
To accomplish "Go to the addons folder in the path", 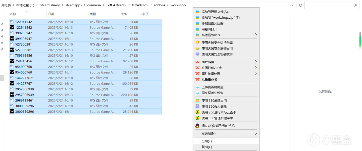I will 160,5.
